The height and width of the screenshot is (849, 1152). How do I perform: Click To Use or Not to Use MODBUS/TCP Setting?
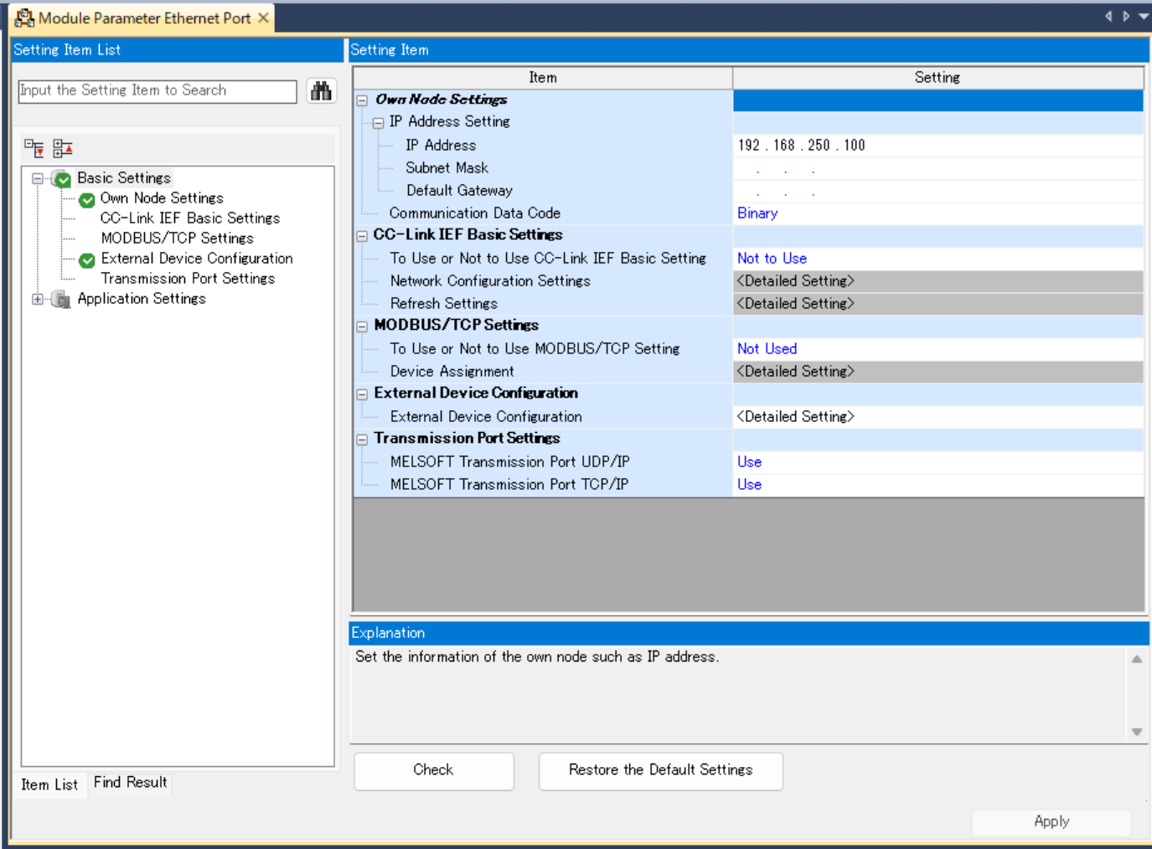[x=535, y=349]
